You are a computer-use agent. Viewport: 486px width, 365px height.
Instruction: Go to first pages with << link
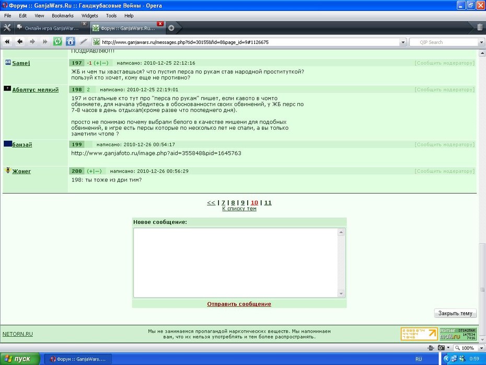211,202
